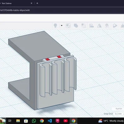The image size is (124, 124).
Task: Open a new browser tab with plus
Action: (37, 3)
